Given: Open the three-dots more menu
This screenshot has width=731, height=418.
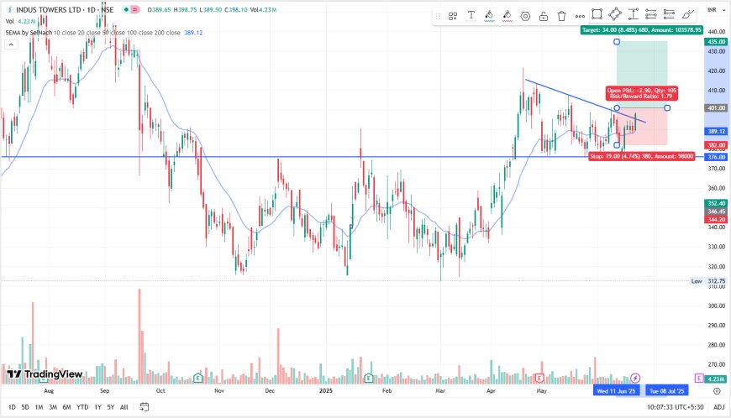Looking at the screenshot, I should (x=580, y=16).
